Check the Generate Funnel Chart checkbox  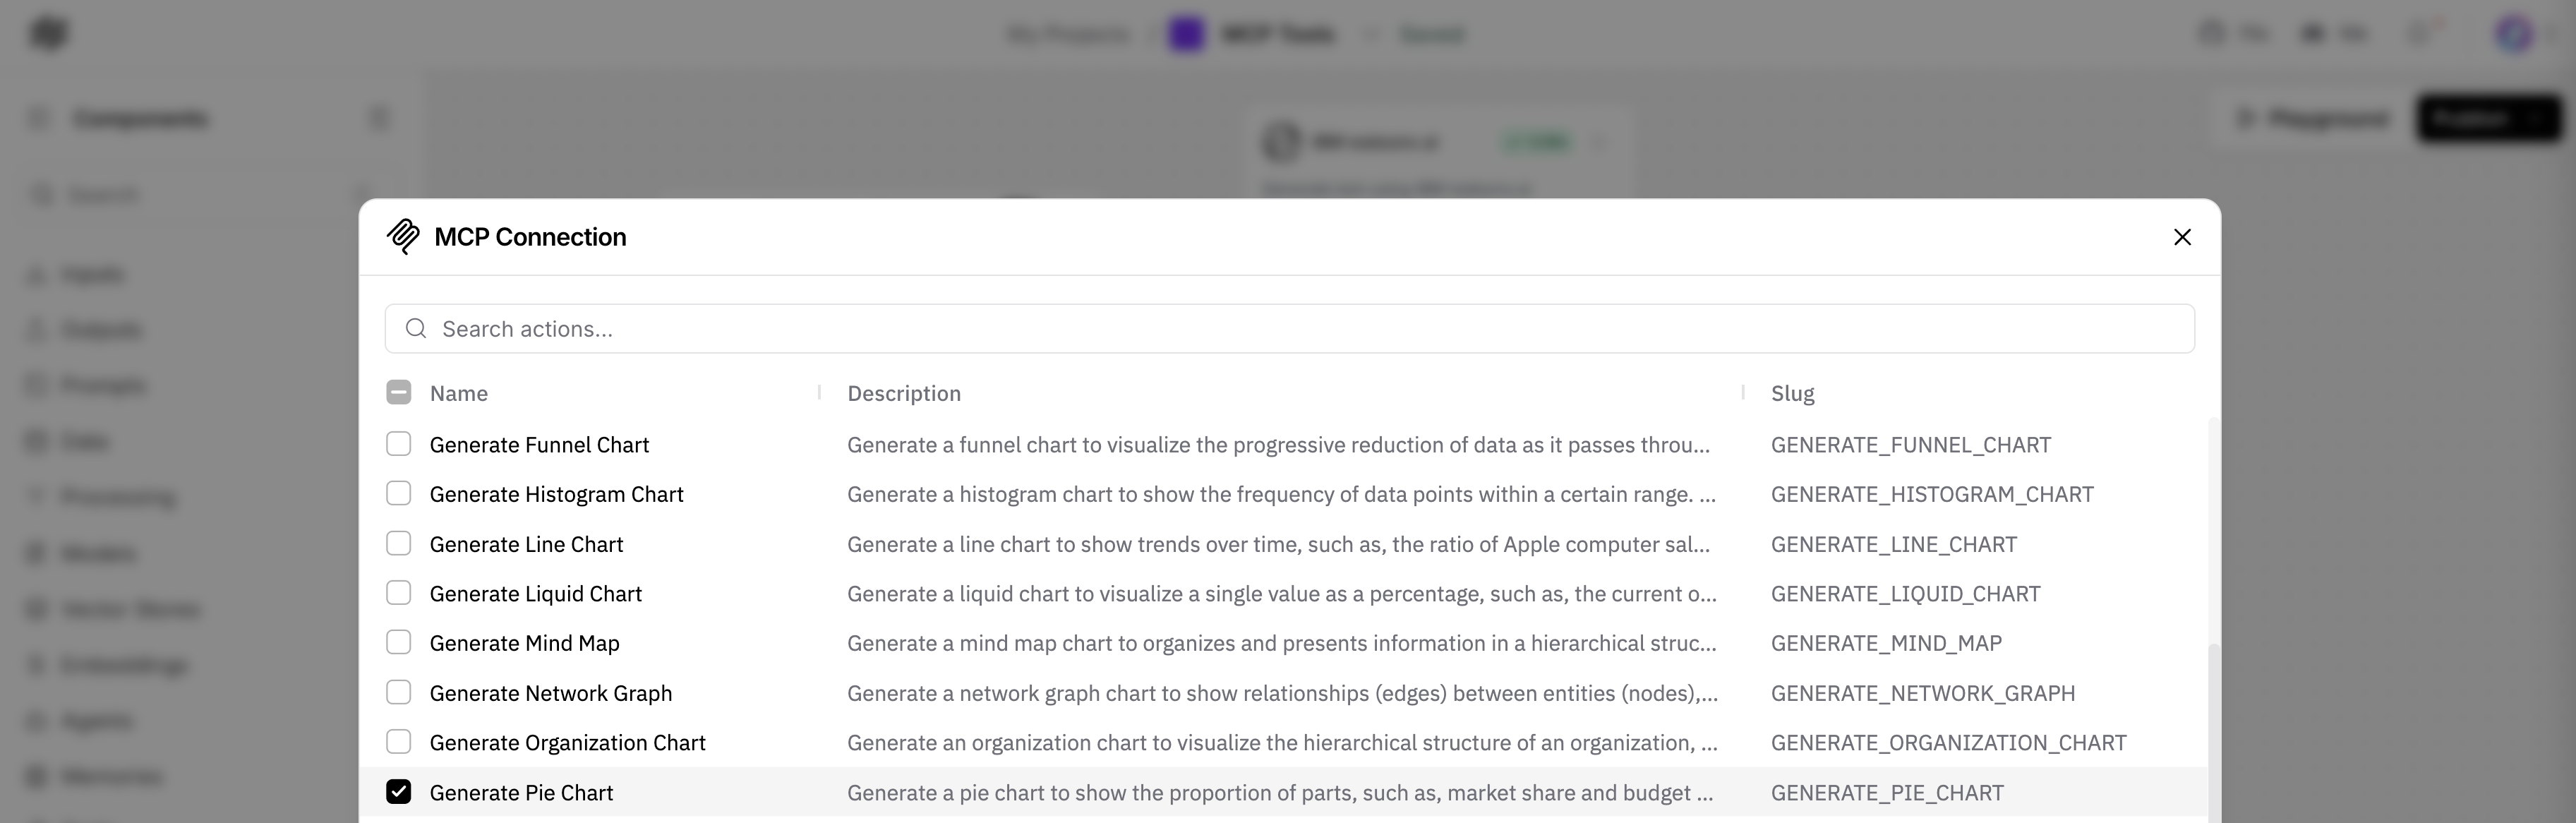coord(398,444)
